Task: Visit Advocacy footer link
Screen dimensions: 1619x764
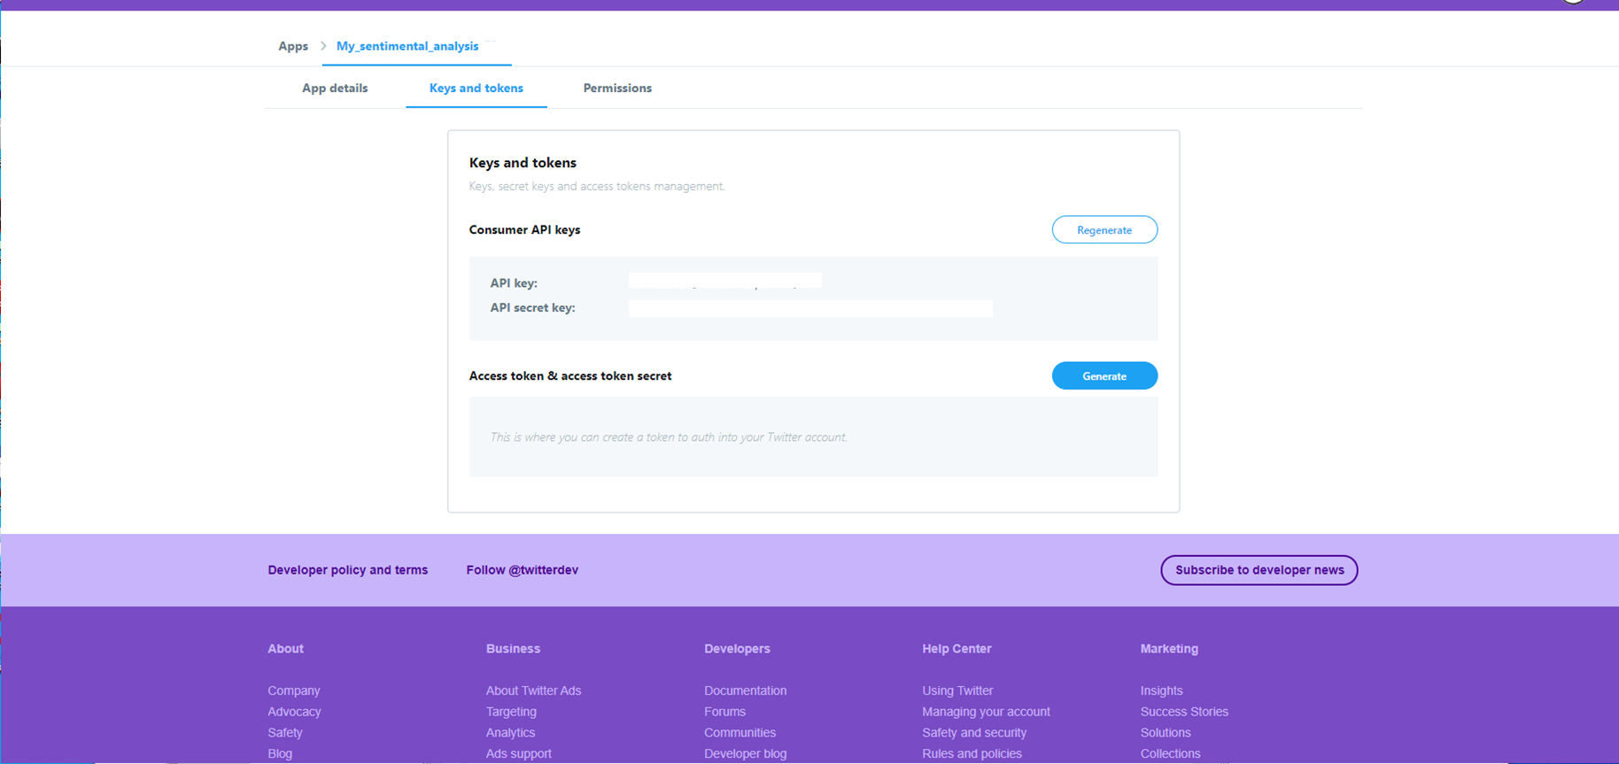Action: pos(294,712)
